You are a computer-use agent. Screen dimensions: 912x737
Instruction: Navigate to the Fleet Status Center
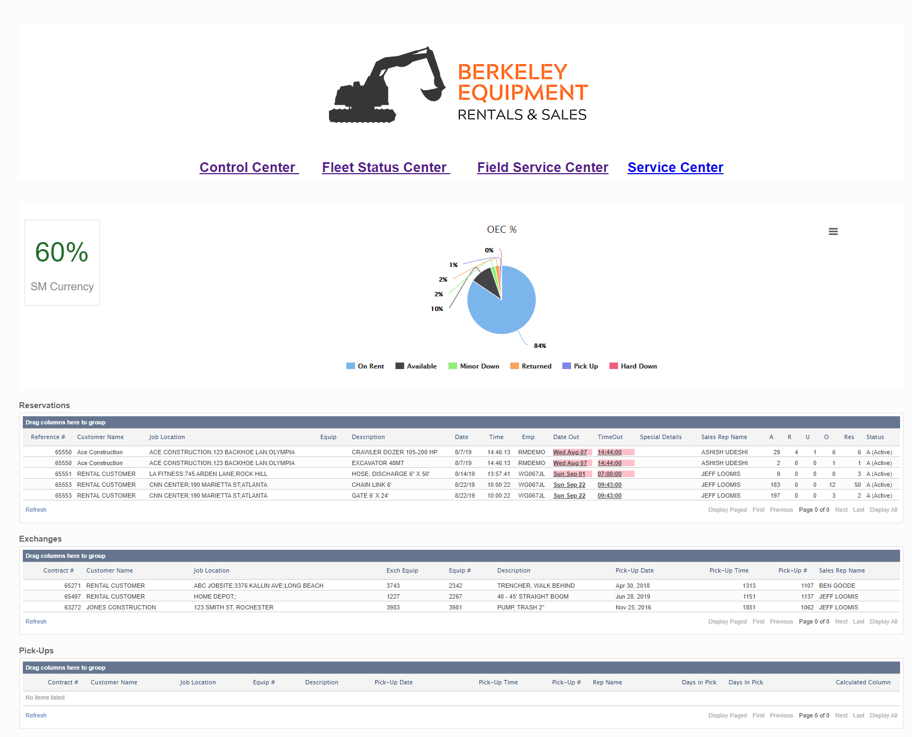point(385,167)
